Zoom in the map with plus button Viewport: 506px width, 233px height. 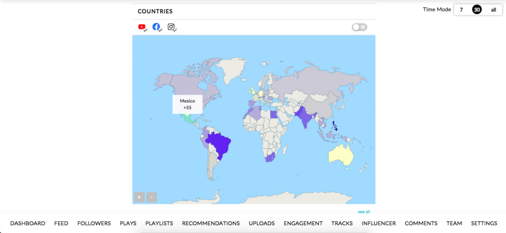point(139,197)
